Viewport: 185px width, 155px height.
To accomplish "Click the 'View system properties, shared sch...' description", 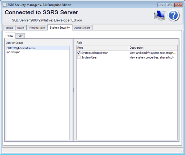I will point(153,57).
